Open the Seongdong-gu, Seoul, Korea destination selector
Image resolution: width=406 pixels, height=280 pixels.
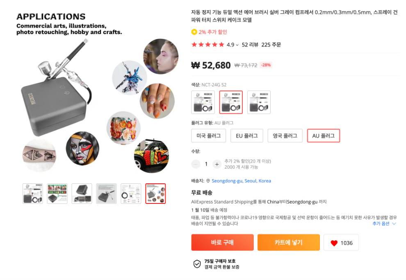[241, 181]
